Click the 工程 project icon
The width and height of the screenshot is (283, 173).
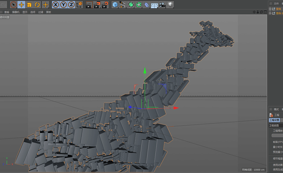[x=271, y=115]
